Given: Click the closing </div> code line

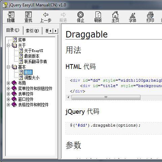Looking at the screenshot, I should pos(78,91).
